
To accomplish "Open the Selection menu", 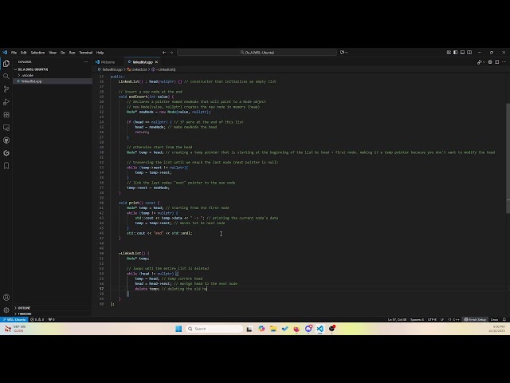I will point(37,53).
